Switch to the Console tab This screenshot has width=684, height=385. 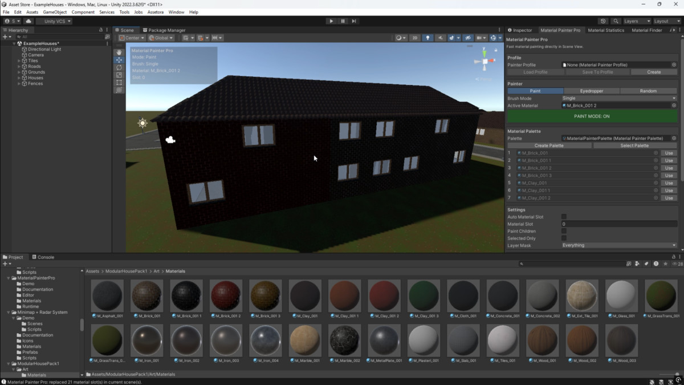(43, 257)
